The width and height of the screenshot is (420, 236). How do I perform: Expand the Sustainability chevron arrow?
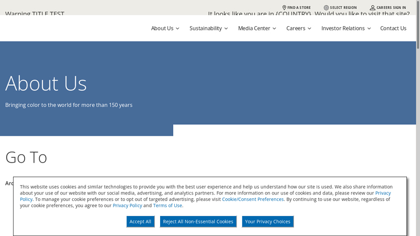[x=226, y=29]
